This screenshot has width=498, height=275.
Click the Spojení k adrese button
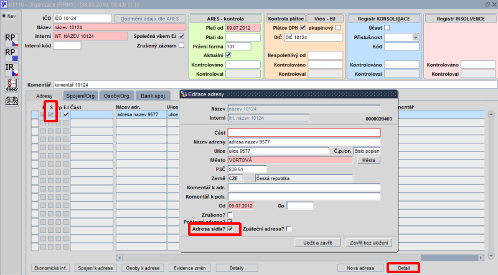95,268
